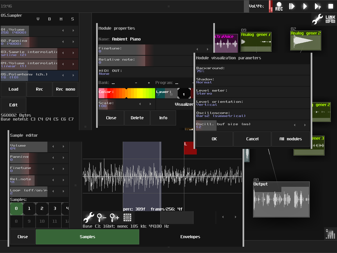Select the Samples tab
This screenshot has width=337, height=253.
87,237
